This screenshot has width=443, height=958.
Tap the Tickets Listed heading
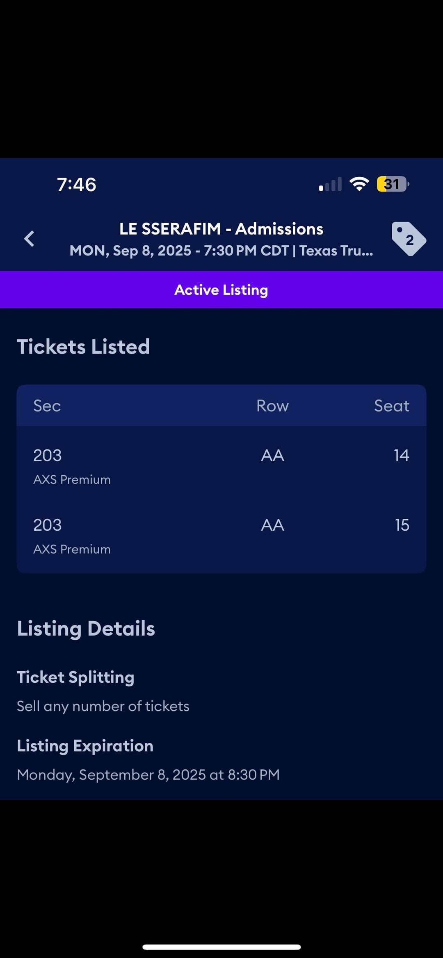coord(83,347)
